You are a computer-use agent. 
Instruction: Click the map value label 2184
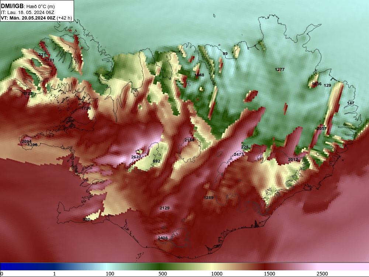coord(189,140)
